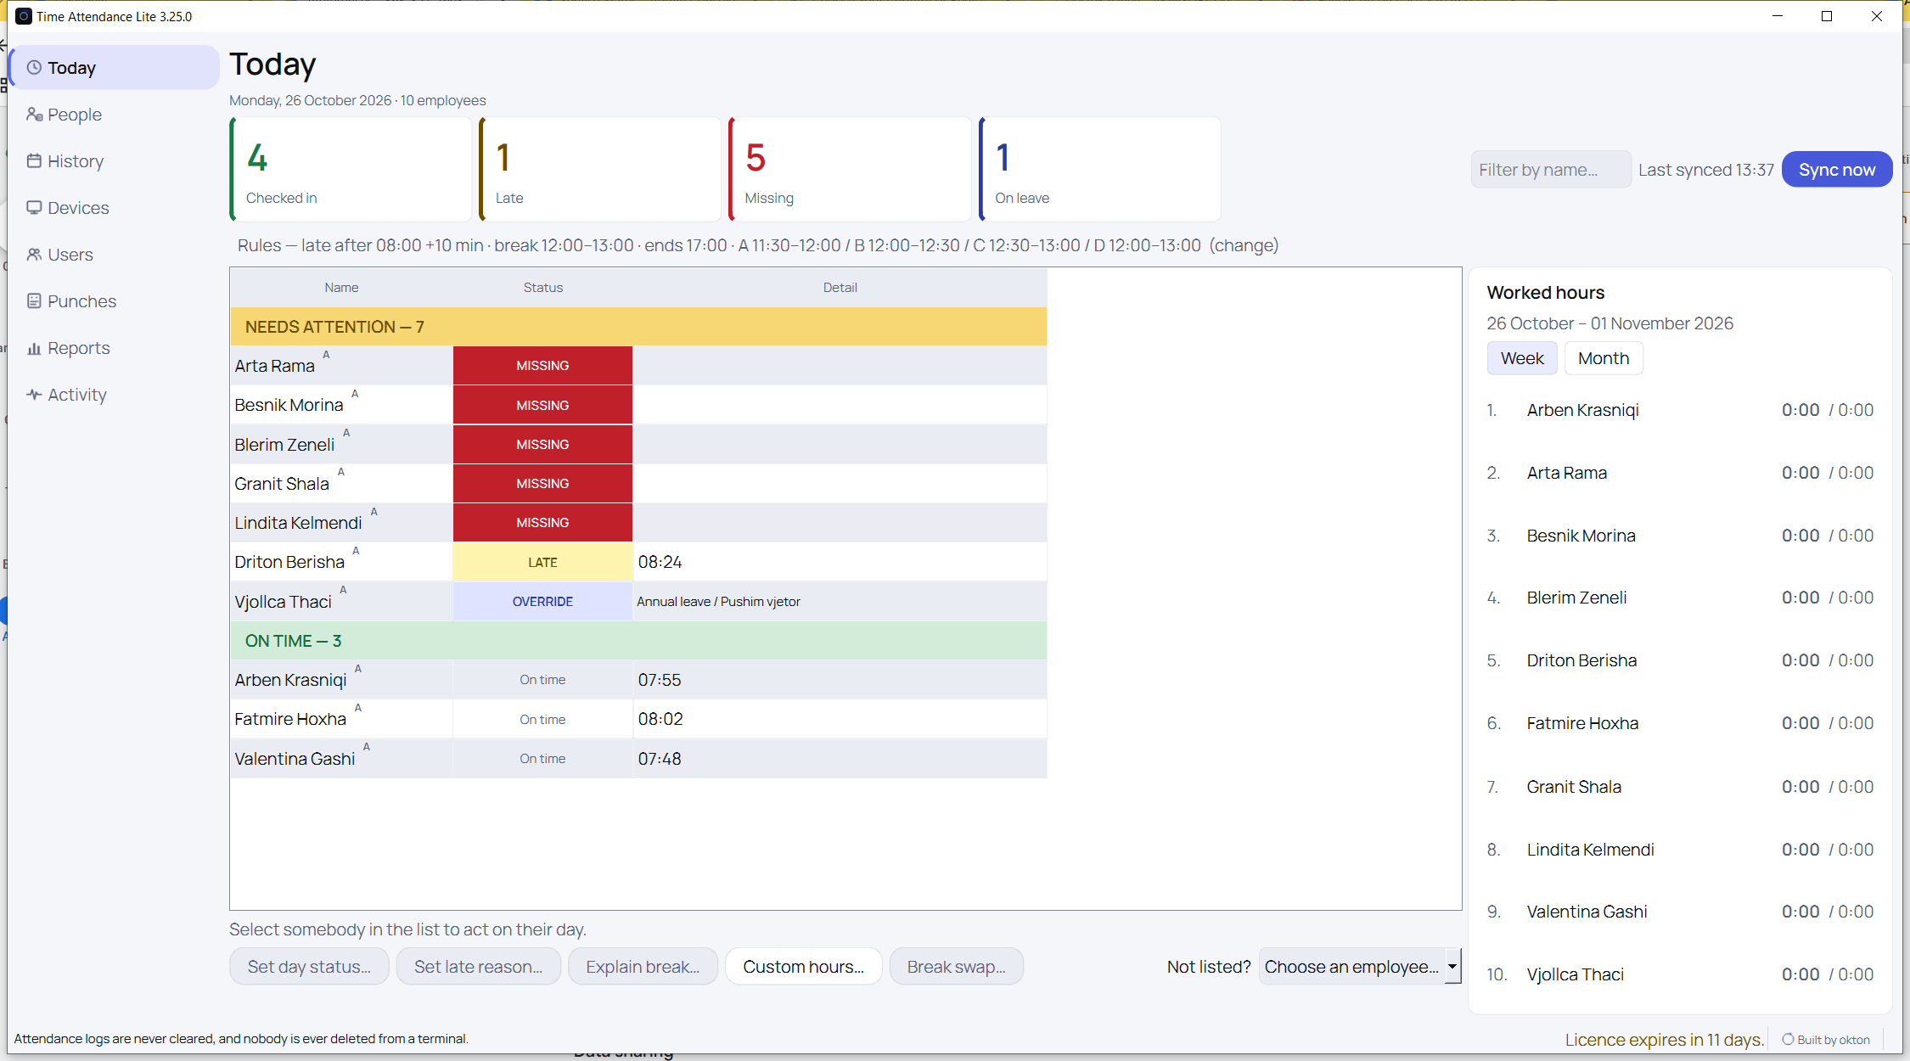
Task: Select Driton Berisha's LATE row
Action: click(638, 562)
